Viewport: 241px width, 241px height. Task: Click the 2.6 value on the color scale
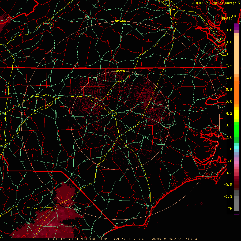point(229,137)
